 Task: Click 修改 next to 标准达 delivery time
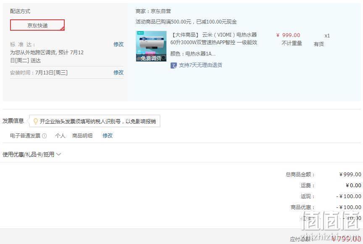coord(118,44)
